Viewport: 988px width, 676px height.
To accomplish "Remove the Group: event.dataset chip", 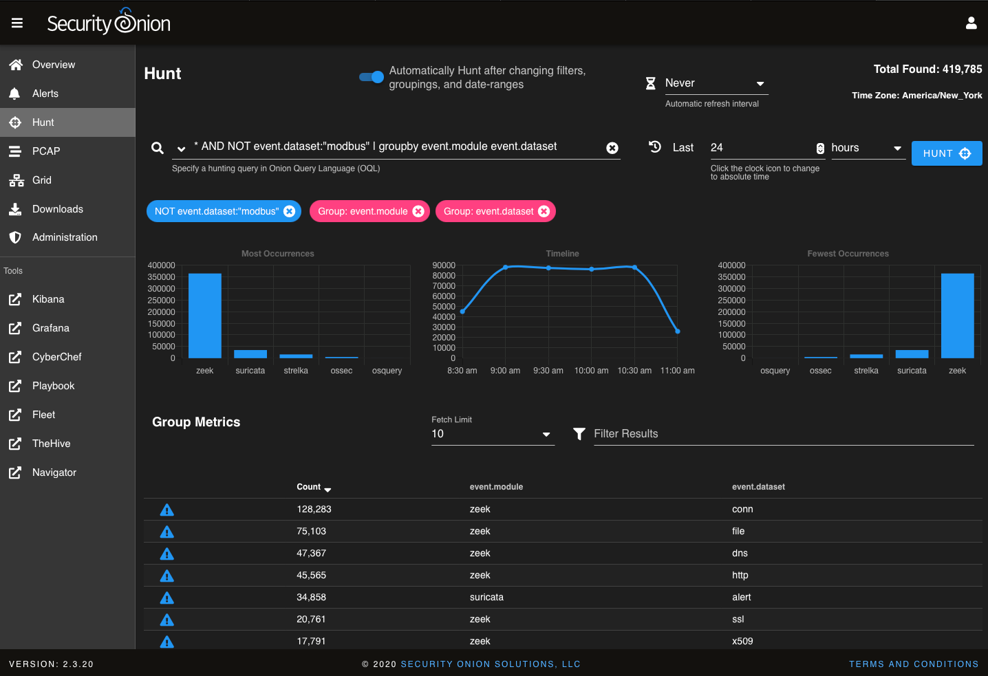I will [544, 211].
